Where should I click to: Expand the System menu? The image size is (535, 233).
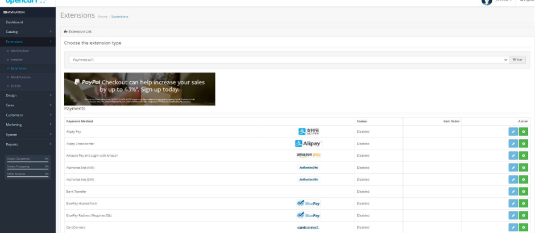click(x=28, y=135)
